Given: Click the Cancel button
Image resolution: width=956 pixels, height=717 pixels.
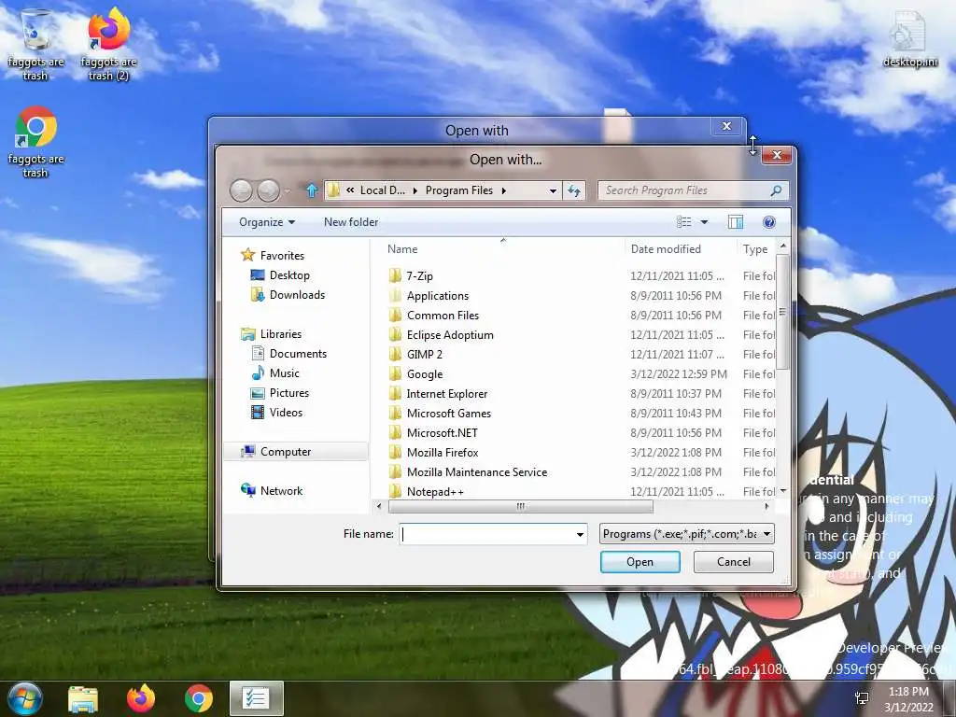Looking at the screenshot, I should click(x=734, y=561).
